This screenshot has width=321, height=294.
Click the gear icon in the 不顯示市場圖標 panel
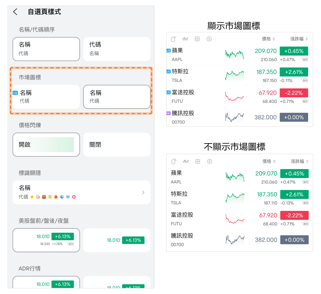point(209,161)
